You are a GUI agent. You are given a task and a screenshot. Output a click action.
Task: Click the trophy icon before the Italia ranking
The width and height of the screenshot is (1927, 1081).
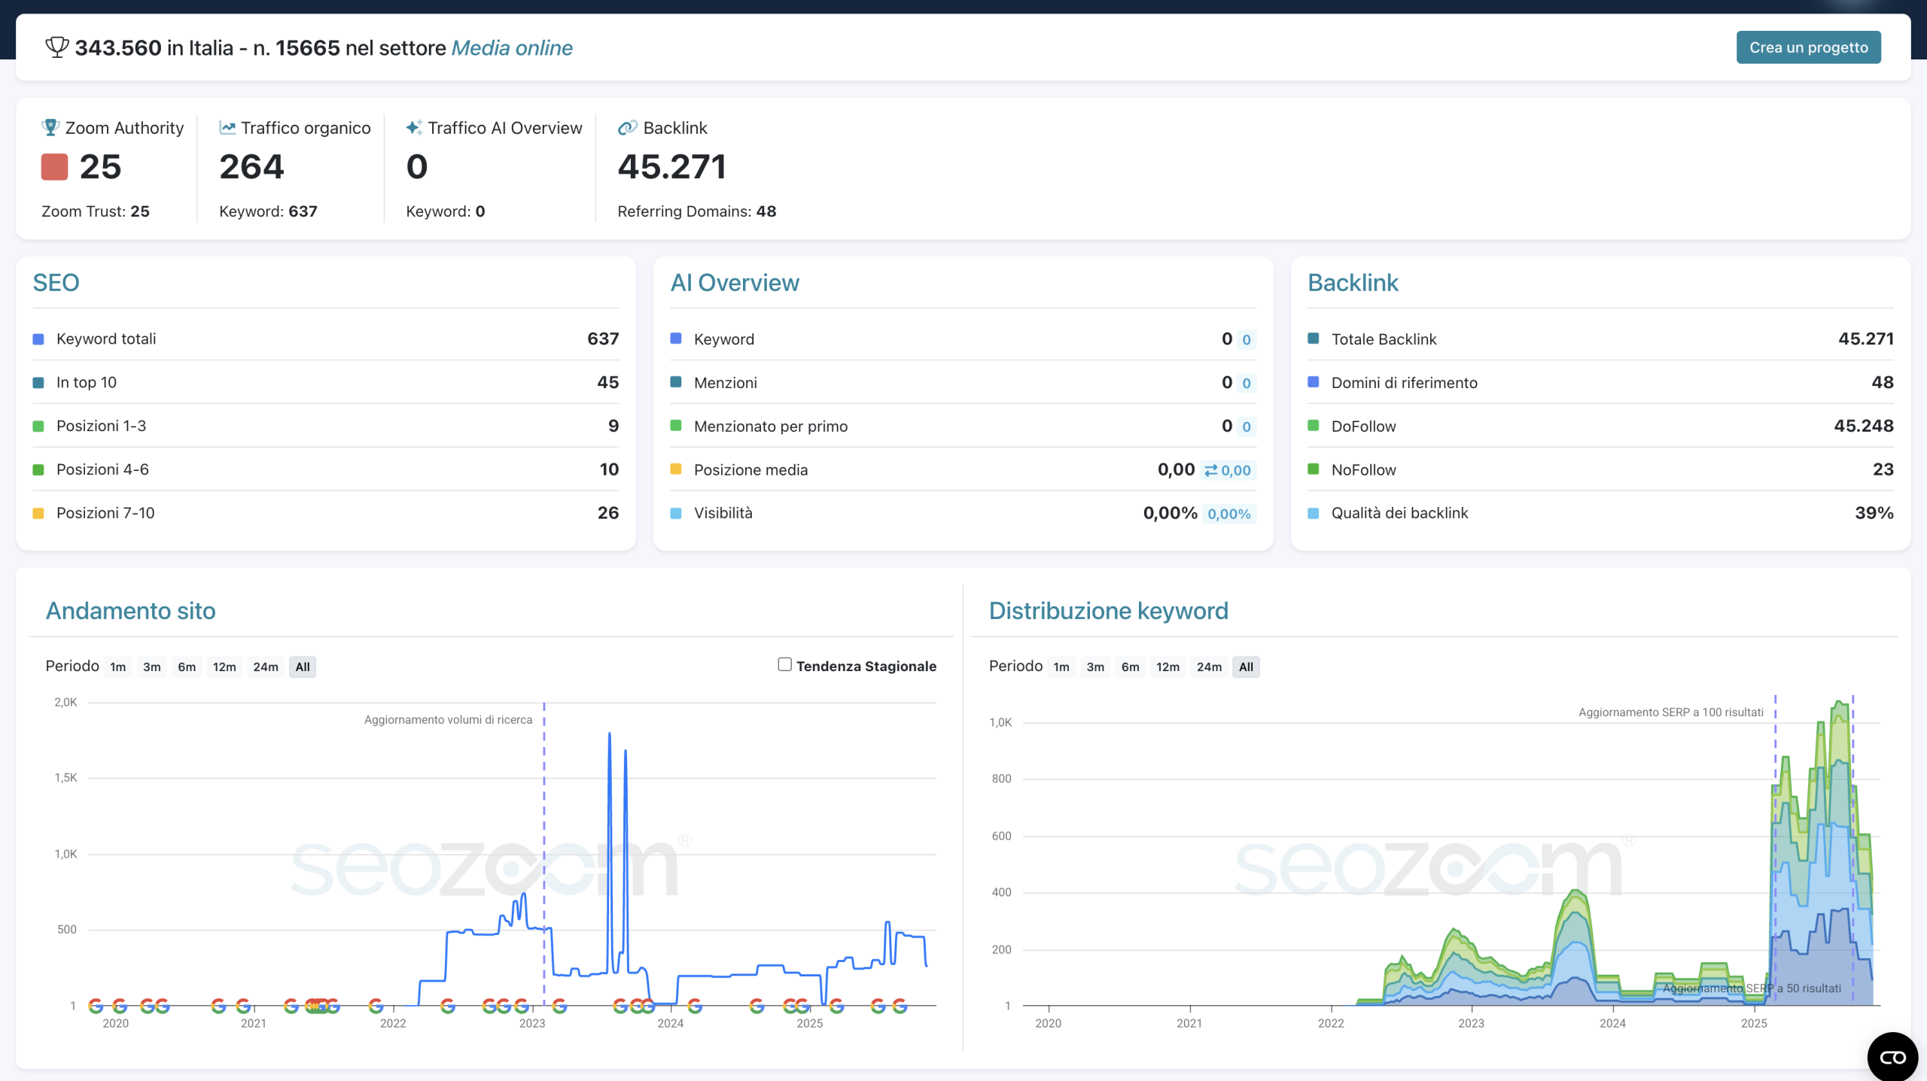57,47
